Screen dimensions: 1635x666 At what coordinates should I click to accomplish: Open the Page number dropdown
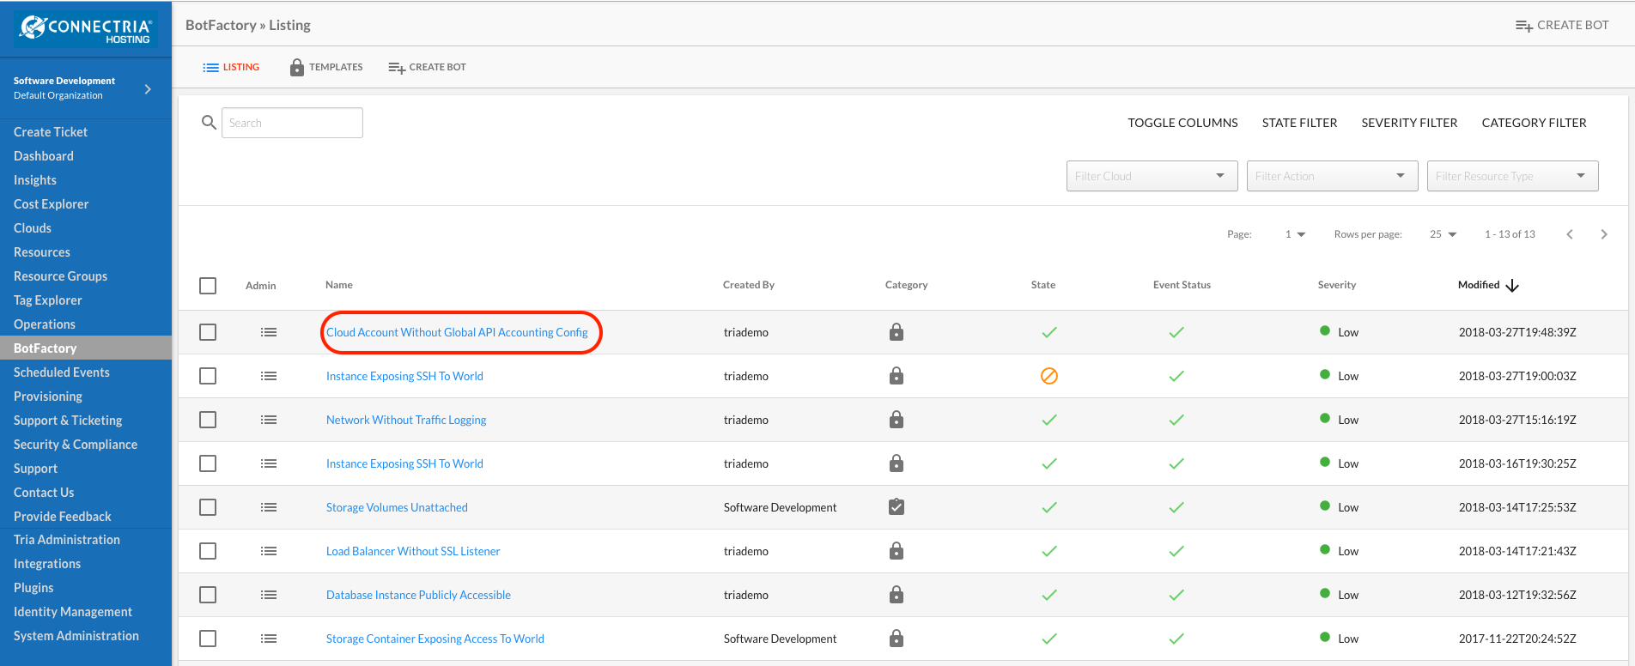point(1295,234)
